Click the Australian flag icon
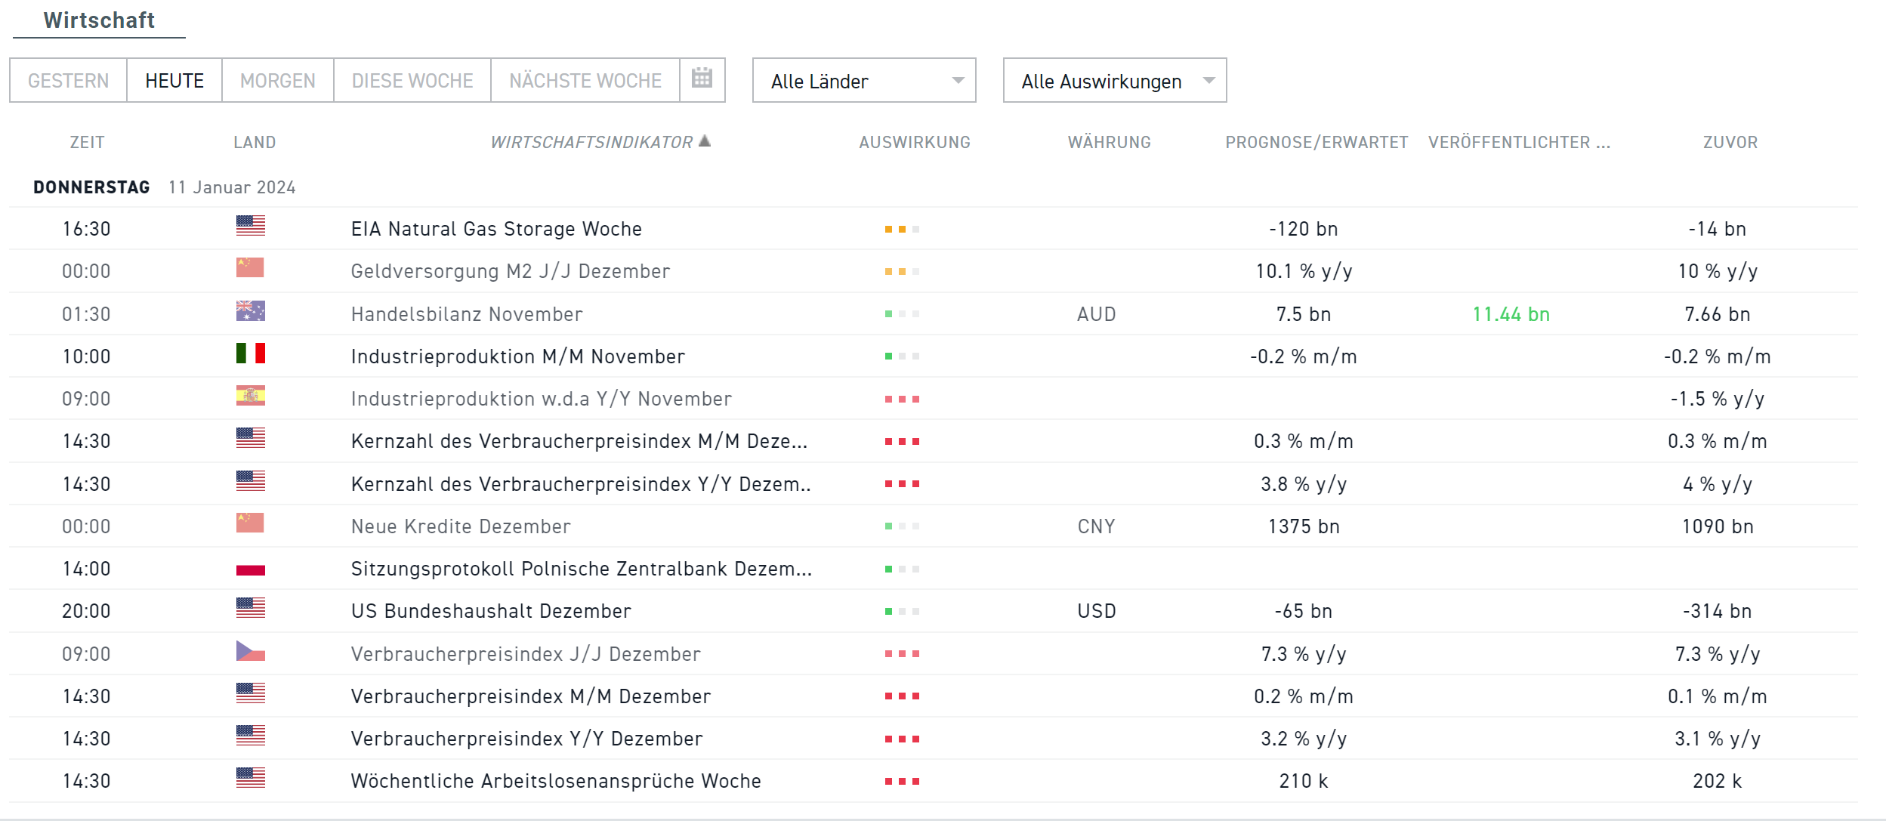This screenshot has height=821, width=1886. [x=250, y=311]
